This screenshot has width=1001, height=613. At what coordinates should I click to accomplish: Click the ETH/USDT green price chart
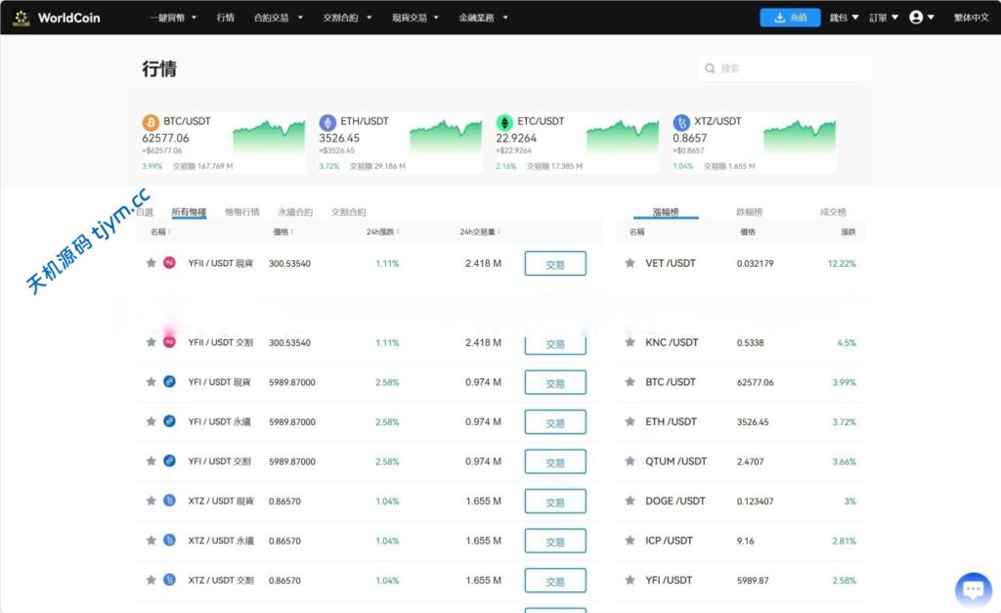click(446, 137)
